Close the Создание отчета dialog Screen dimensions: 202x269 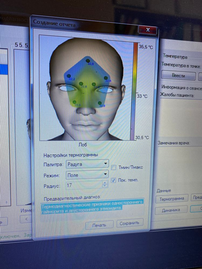pyautogui.click(x=148, y=30)
